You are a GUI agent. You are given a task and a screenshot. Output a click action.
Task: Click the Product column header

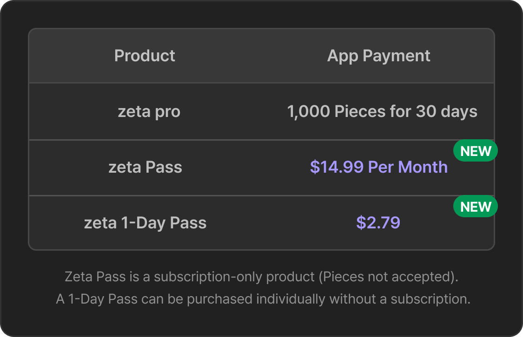(145, 56)
